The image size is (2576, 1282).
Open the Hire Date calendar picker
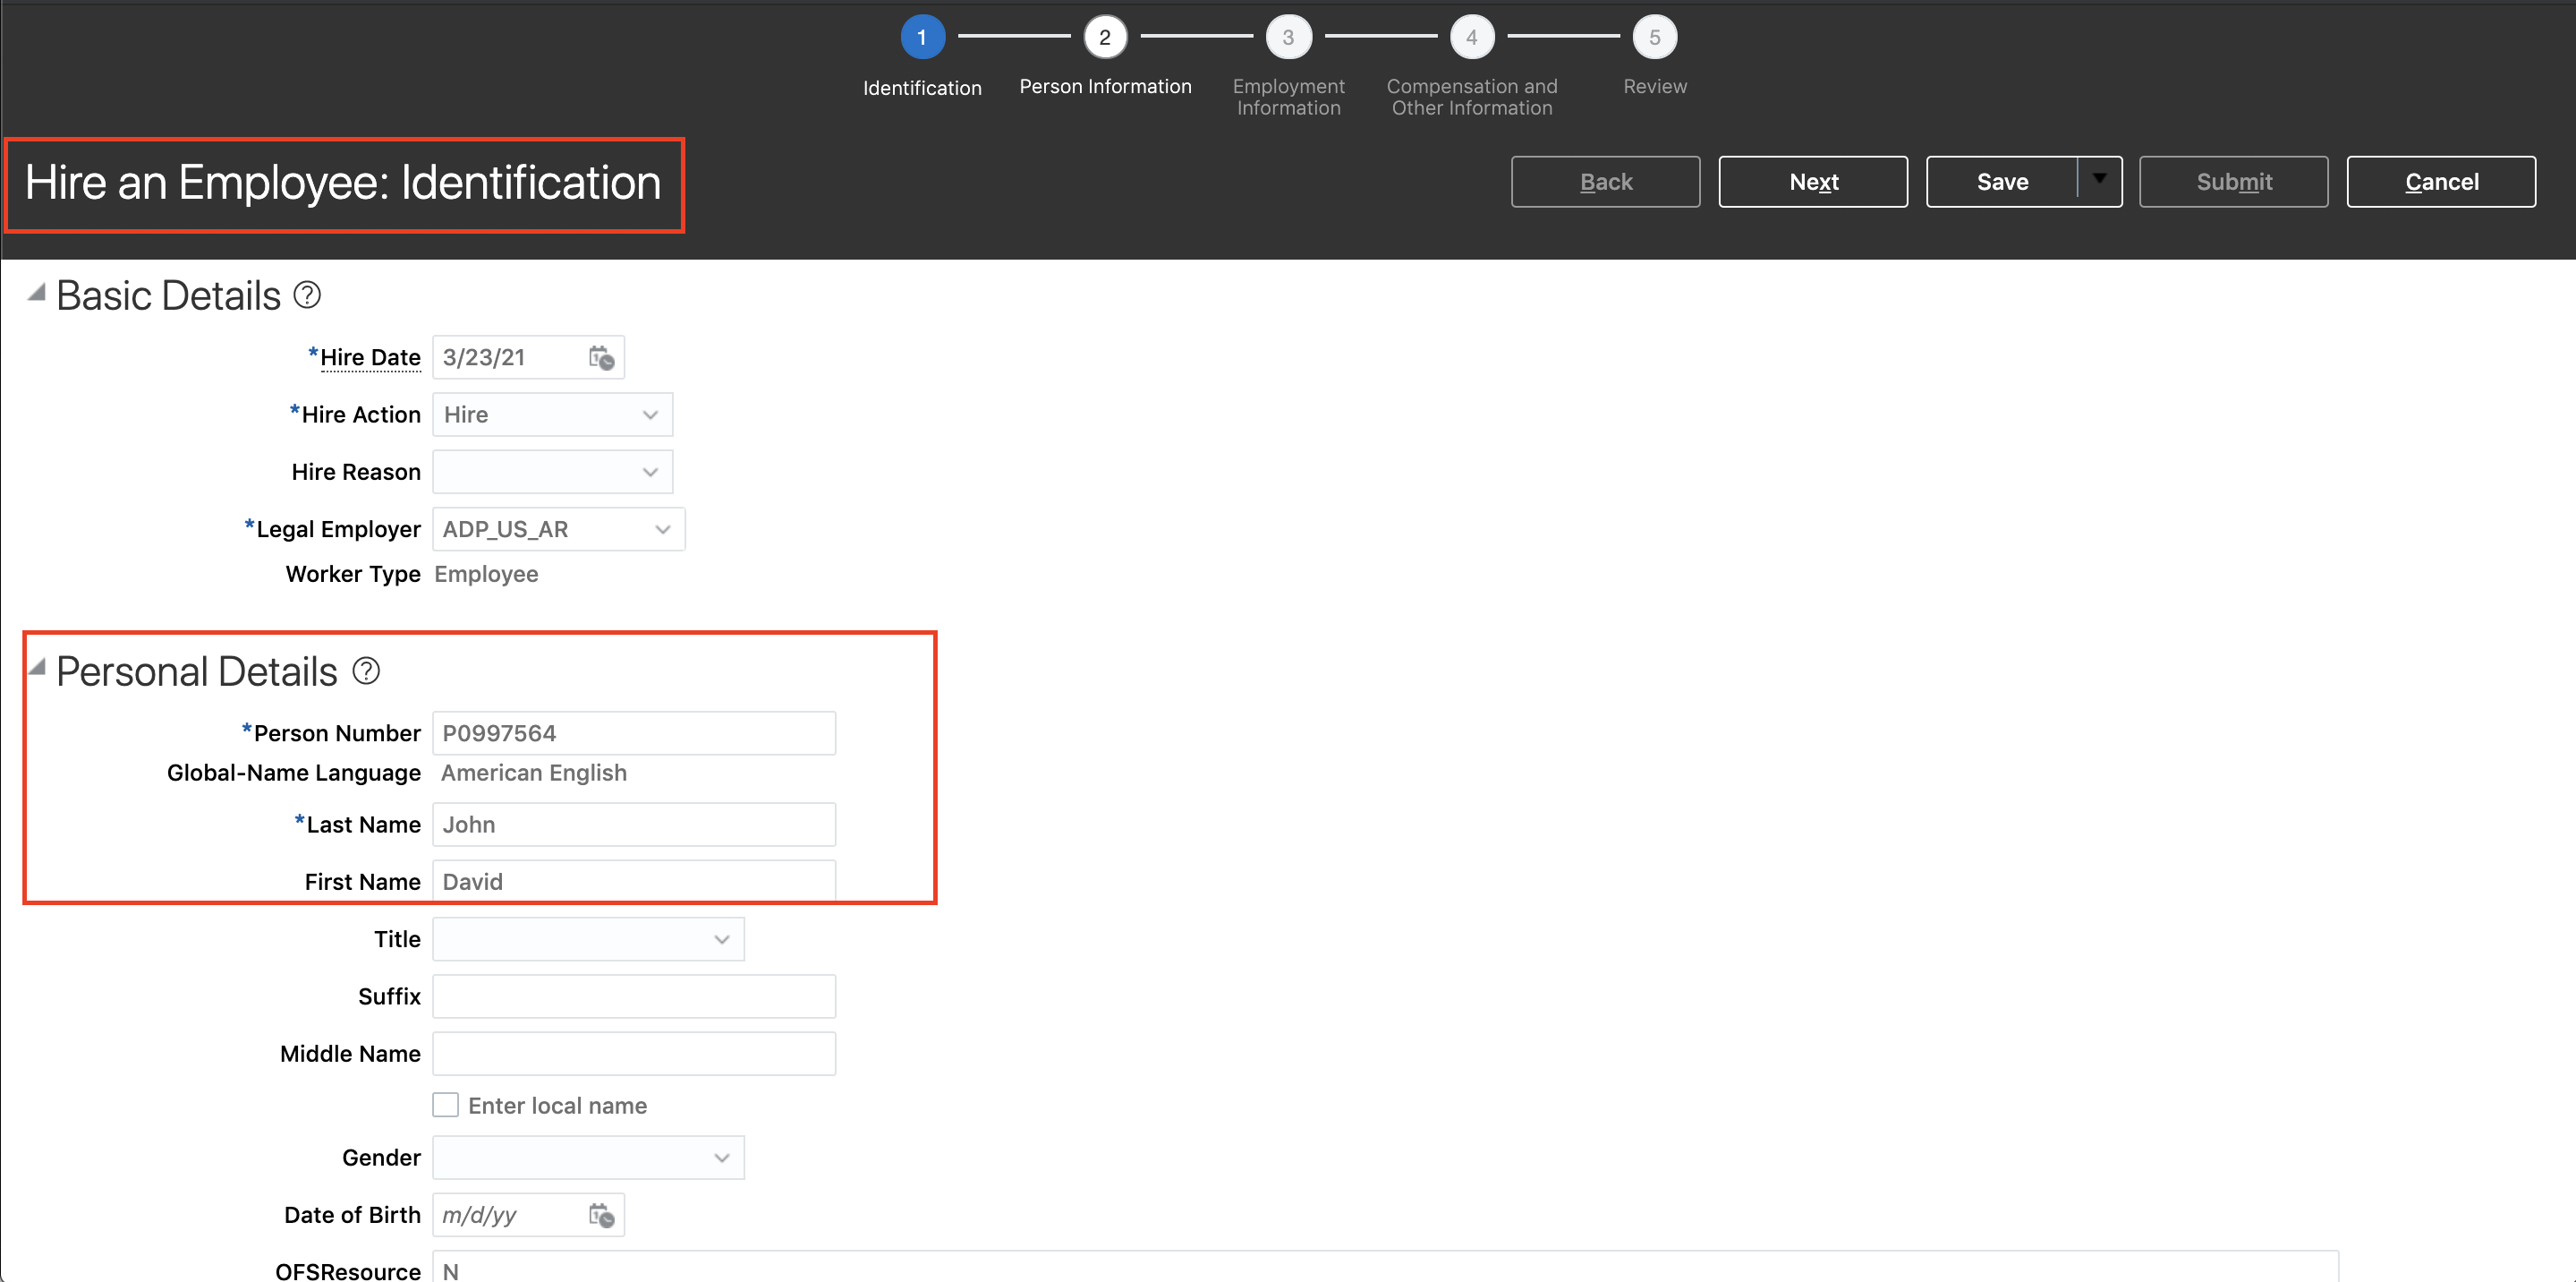pos(601,357)
